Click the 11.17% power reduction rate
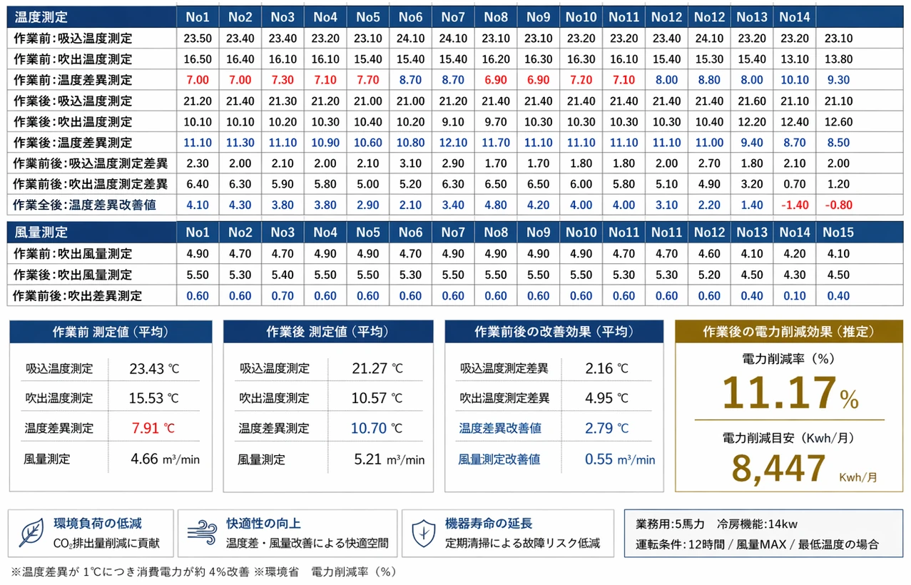Image resolution: width=911 pixels, height=585 pixels. tap(790, 392)
